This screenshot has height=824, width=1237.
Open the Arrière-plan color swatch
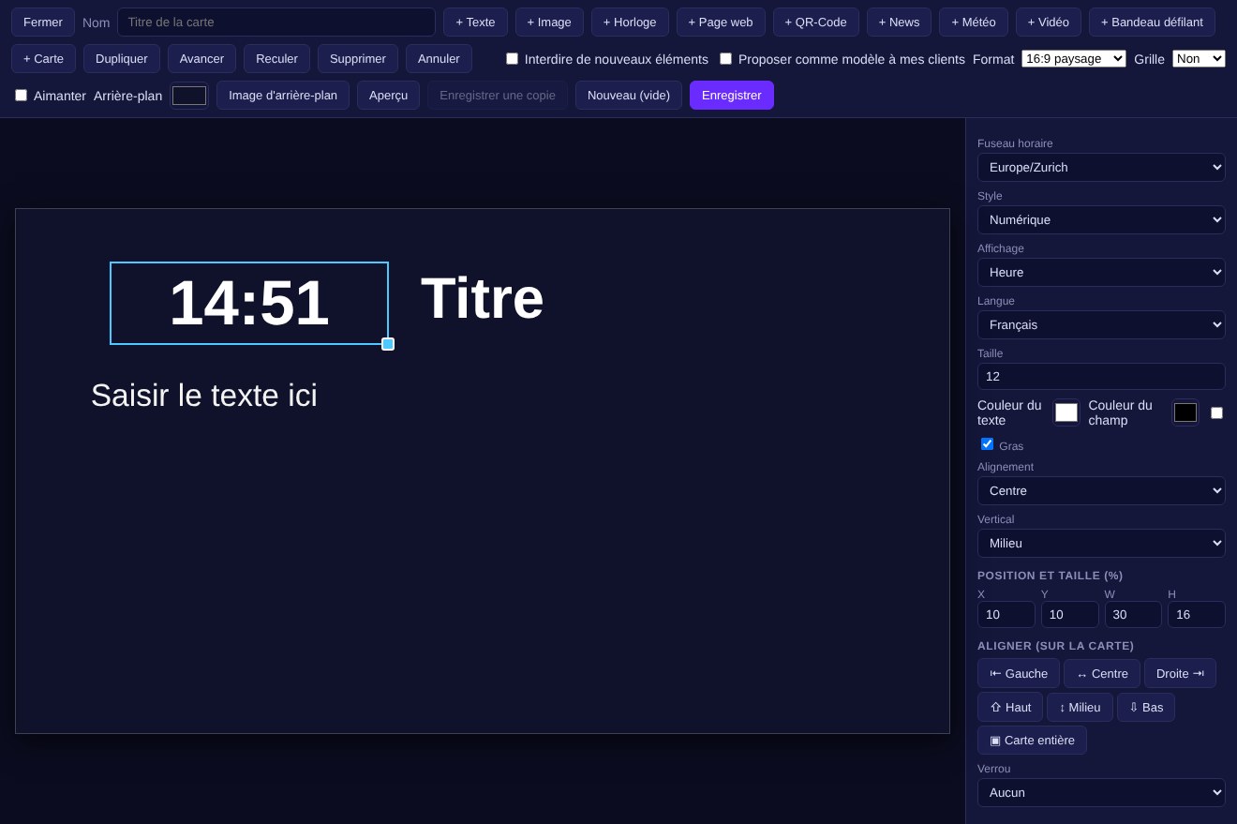189,96
